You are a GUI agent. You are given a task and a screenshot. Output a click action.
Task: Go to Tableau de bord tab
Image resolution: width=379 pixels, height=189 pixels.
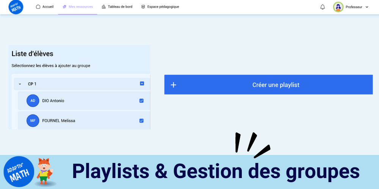click(117, 7)
